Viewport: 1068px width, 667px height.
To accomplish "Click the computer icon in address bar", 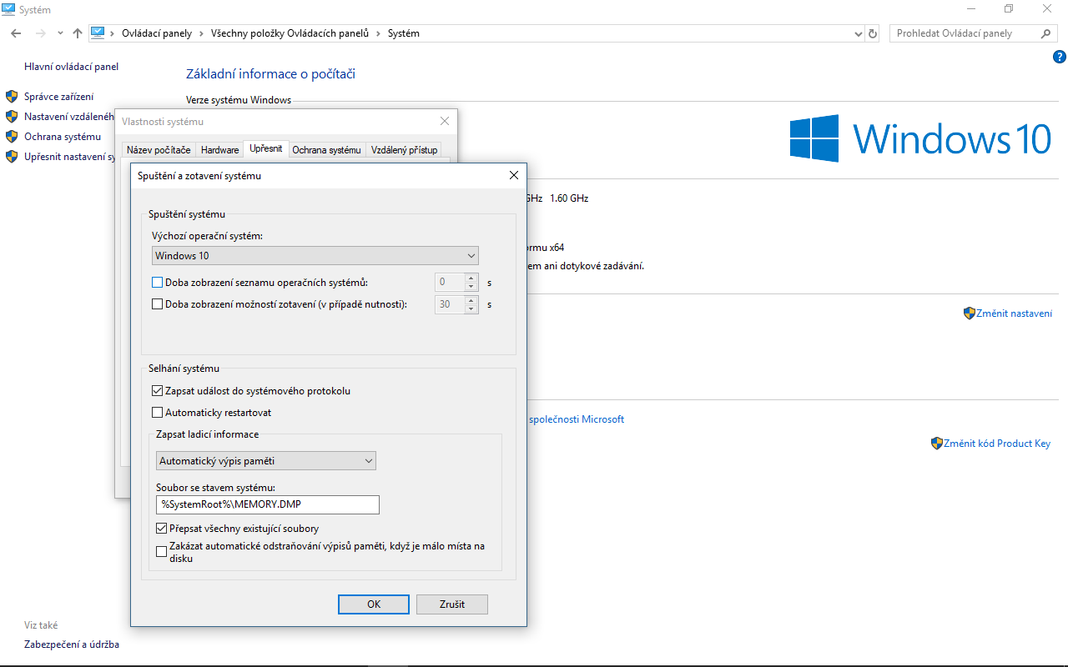I will click(x=98, y=33).
